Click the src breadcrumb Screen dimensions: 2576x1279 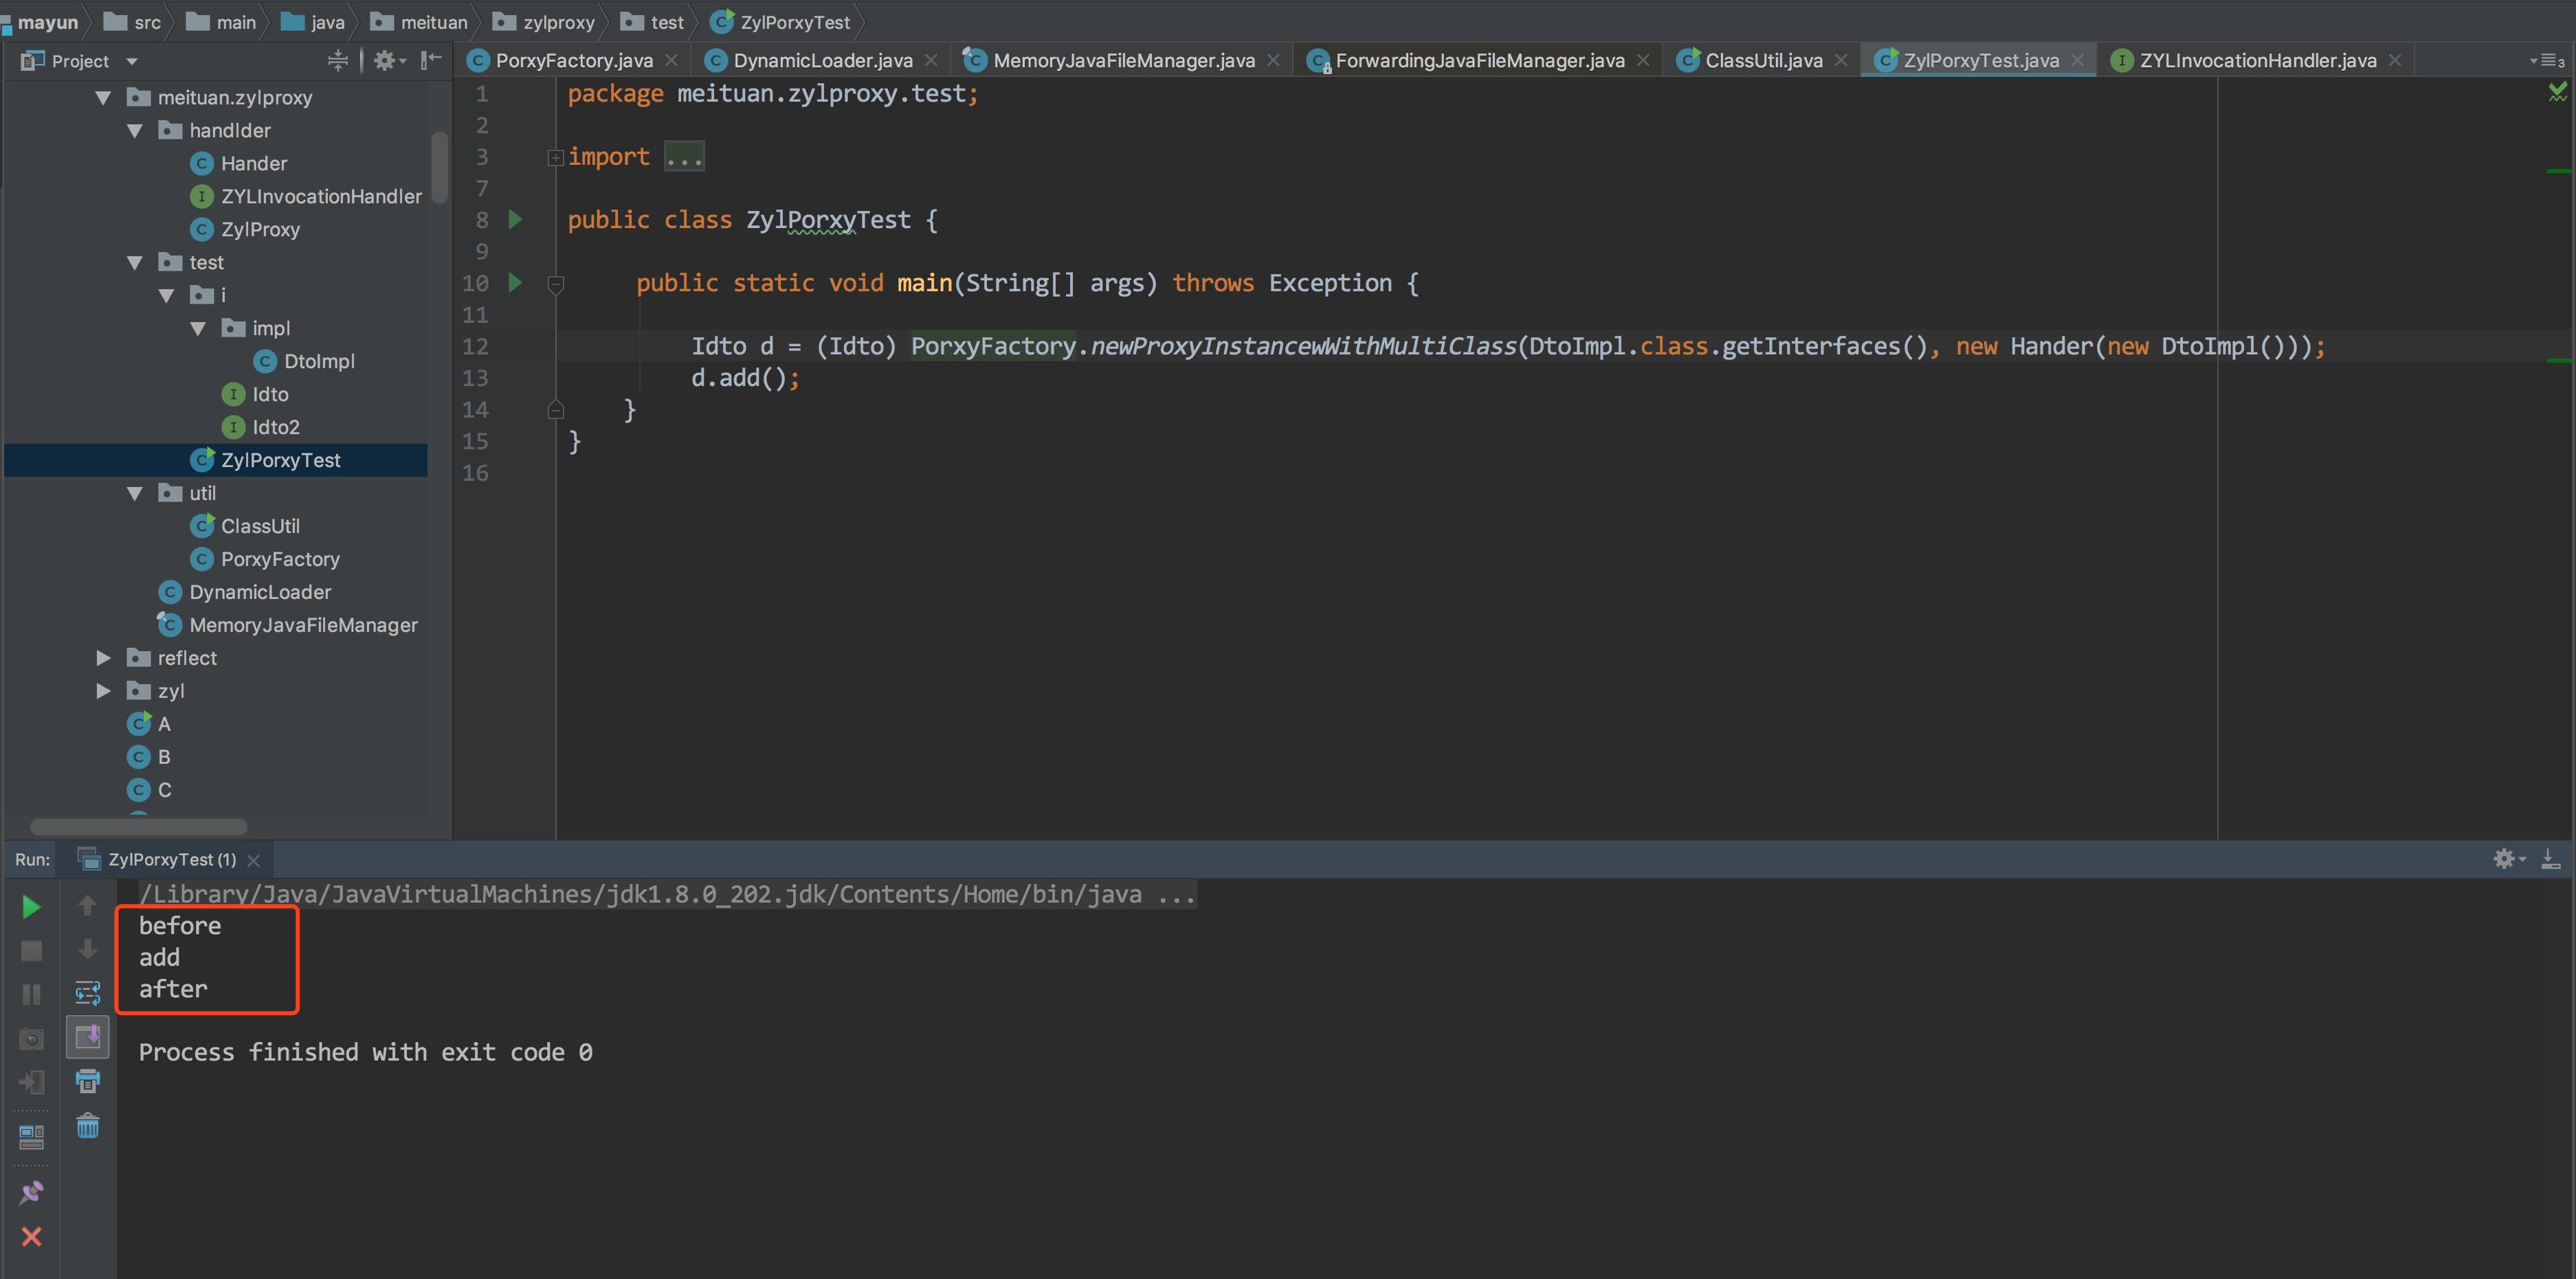pos(133,22)
